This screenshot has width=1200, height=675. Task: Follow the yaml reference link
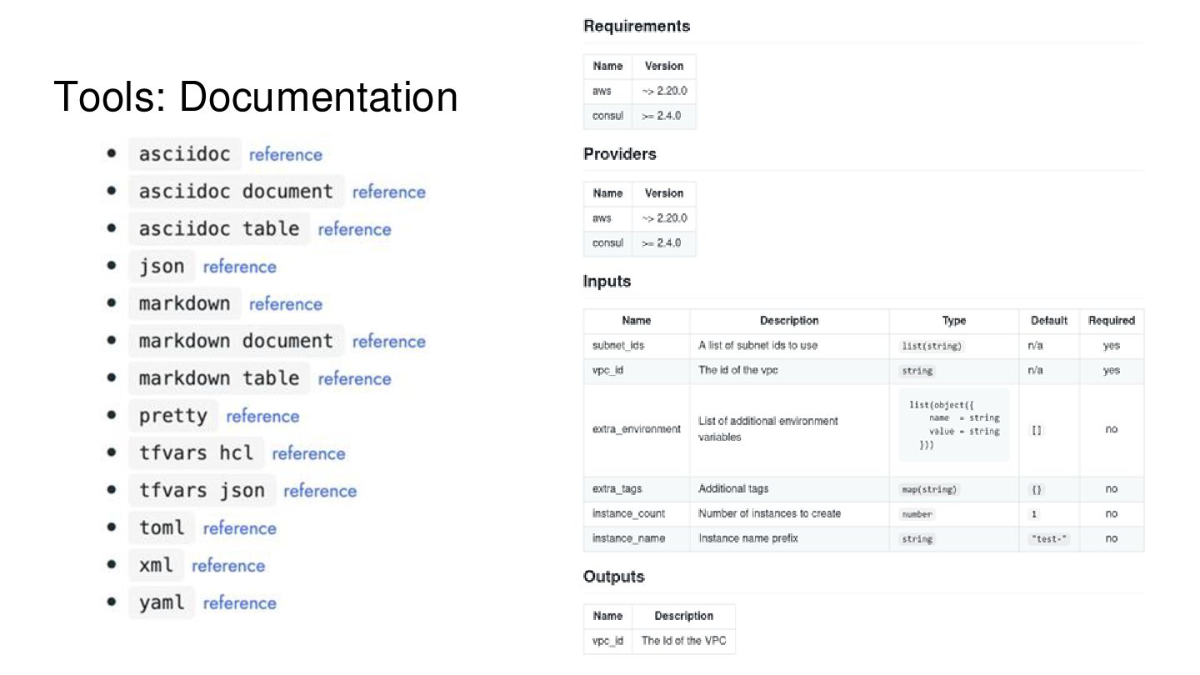239,604
